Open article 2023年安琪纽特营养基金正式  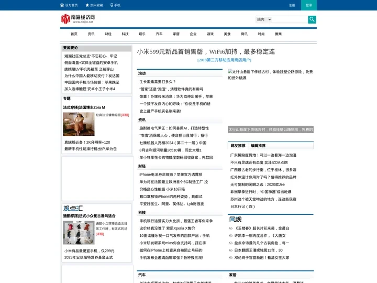click(x=88, y=257)
